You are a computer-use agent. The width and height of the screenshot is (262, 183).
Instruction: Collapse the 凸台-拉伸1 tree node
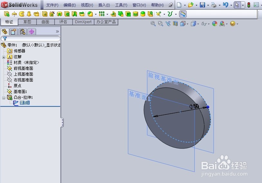pos(4,98)
